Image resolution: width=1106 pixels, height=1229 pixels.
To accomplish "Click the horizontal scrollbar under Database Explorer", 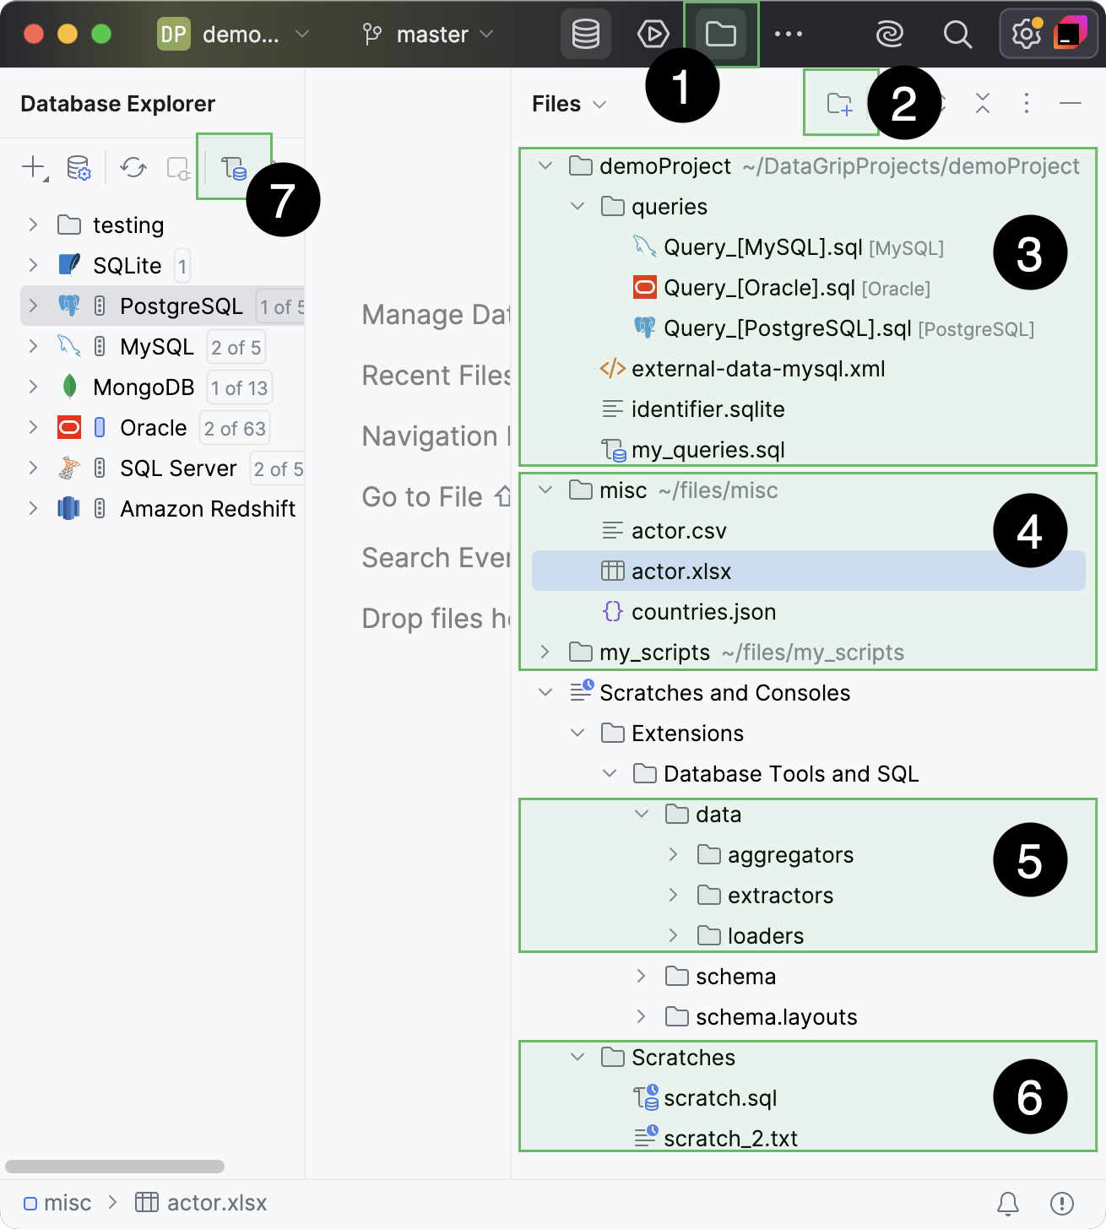I will [114, 1166].
